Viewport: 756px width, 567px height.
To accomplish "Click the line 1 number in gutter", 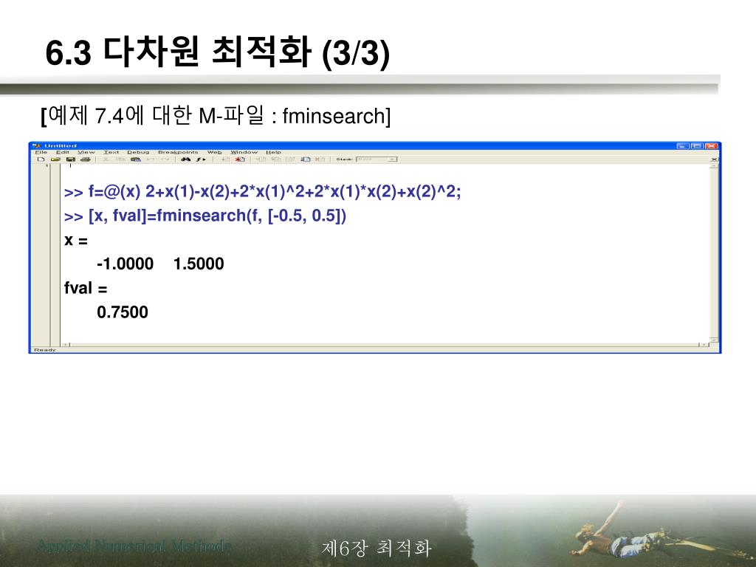I will point(47,166).
